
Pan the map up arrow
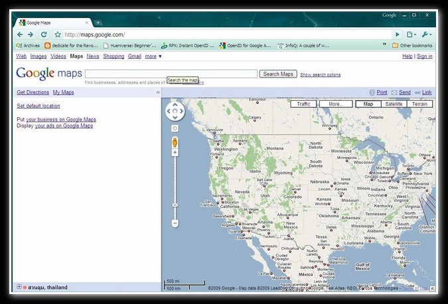pyautogui.click(x=175, y=105)
